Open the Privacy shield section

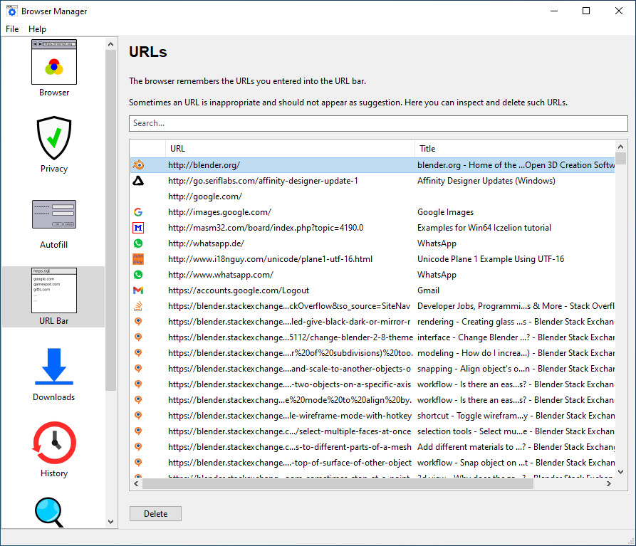click(x=54, y=145)
